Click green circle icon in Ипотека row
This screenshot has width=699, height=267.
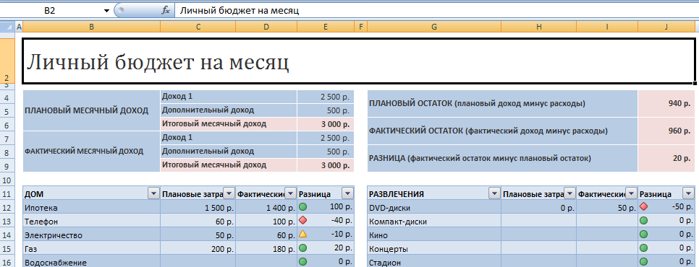pos(302,206)
